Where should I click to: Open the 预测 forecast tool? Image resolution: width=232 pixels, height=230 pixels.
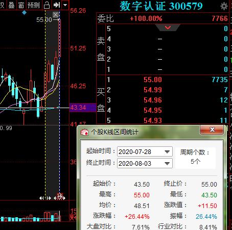click(x=34, y=5)
